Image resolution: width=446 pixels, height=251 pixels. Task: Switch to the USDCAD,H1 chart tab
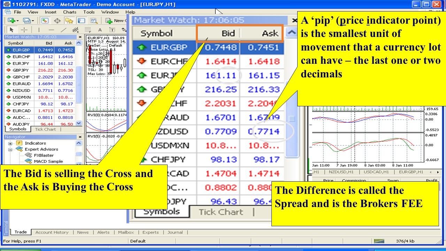[377, 172]
